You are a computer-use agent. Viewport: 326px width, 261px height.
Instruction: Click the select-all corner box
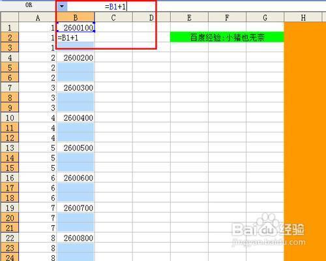[x=10, y=17]
